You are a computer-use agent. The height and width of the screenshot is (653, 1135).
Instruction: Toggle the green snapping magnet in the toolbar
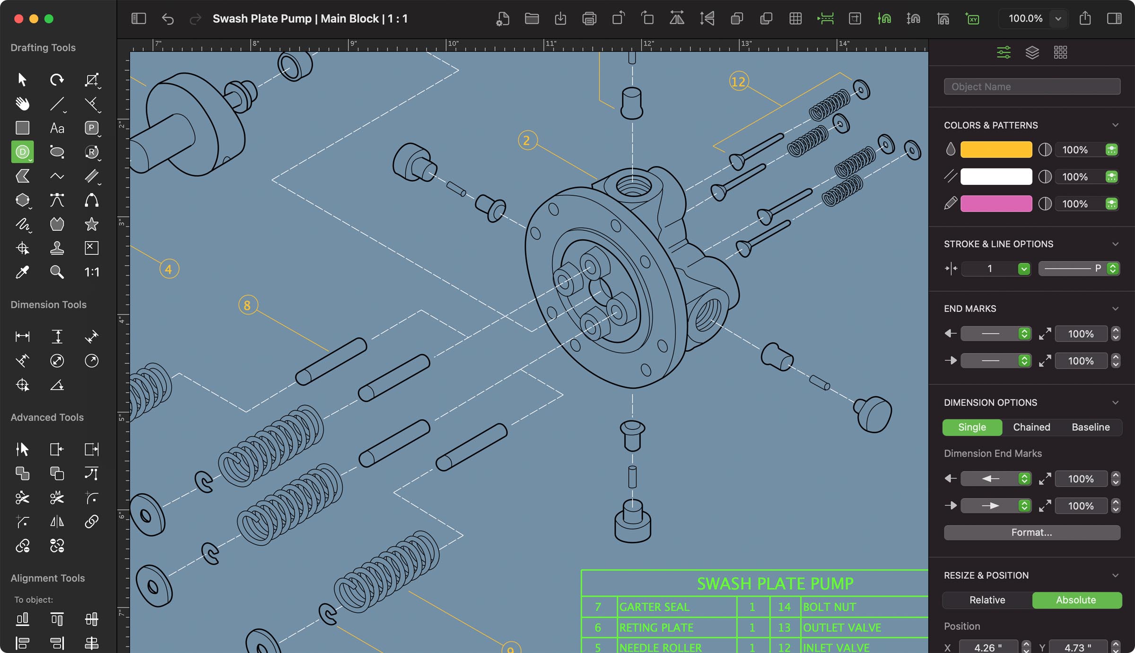[x=884, y=19]
